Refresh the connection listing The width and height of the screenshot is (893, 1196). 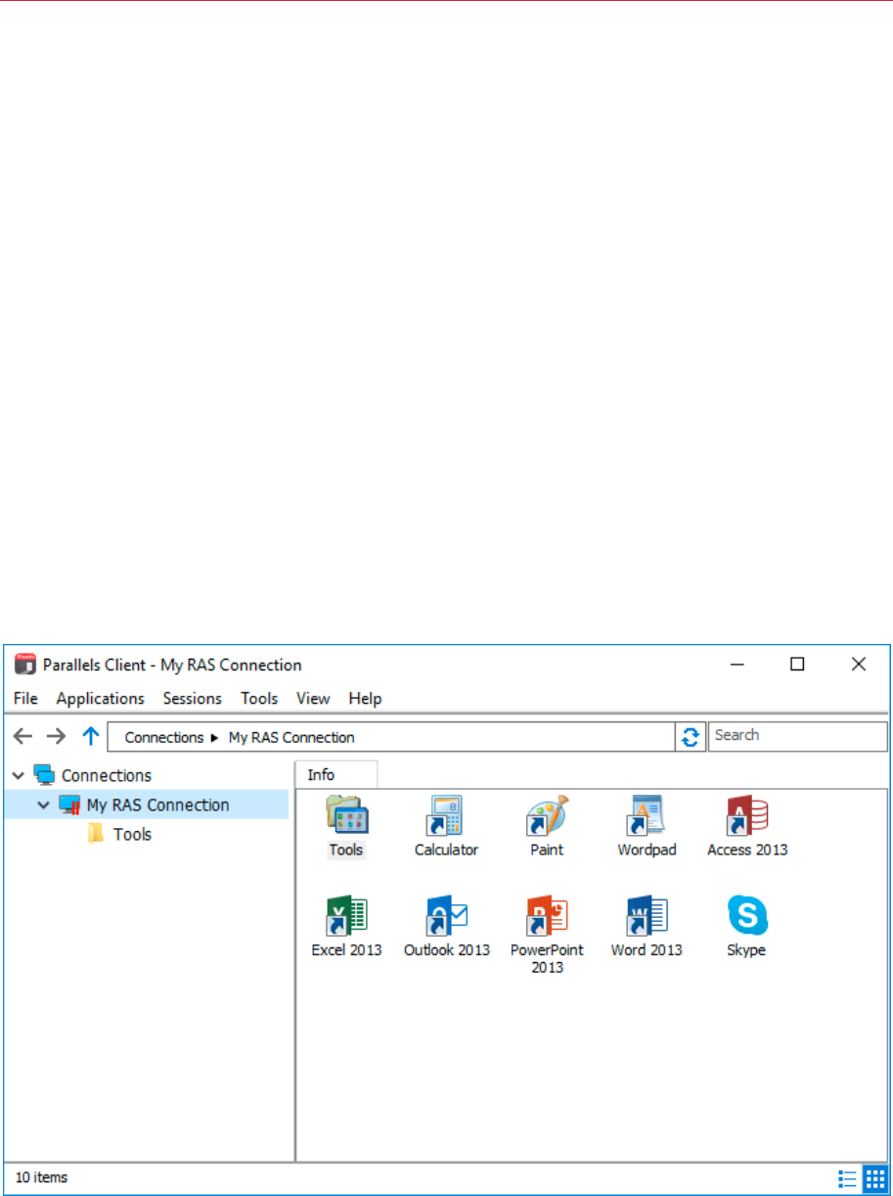pos(691,737)
